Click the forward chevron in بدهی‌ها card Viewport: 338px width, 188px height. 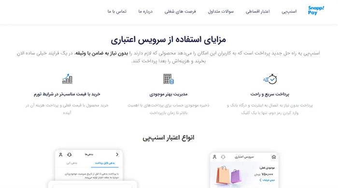tap(117, 154)
